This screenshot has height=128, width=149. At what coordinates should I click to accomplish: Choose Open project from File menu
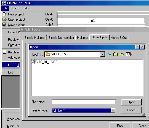tap(29, 20)
